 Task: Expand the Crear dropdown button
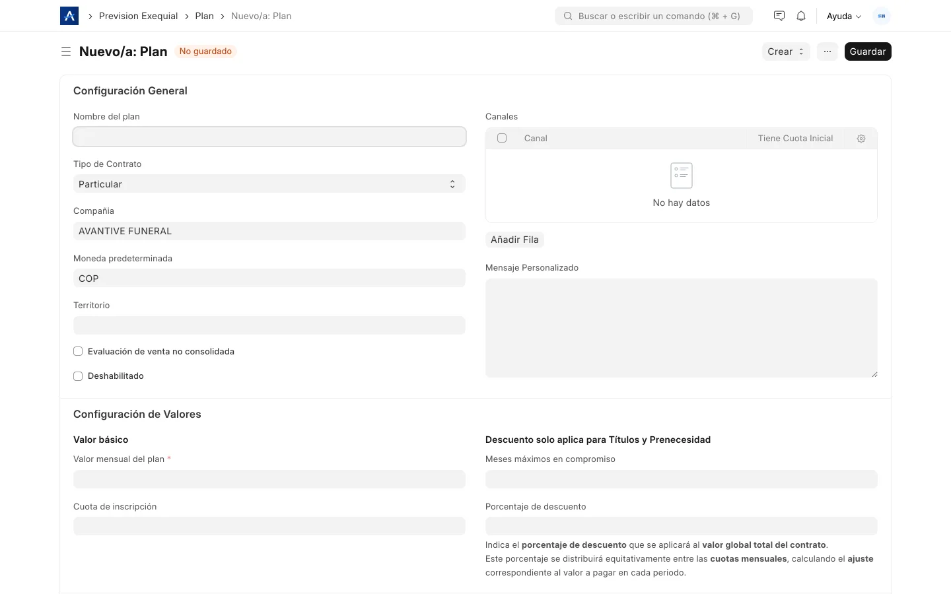786,51
